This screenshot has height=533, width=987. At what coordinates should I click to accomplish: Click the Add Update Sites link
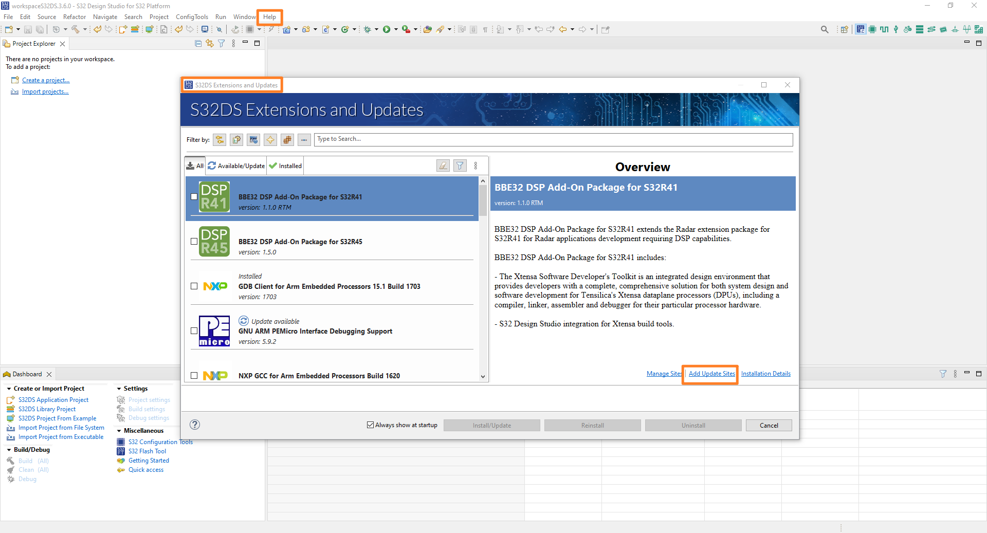(711, 374)
